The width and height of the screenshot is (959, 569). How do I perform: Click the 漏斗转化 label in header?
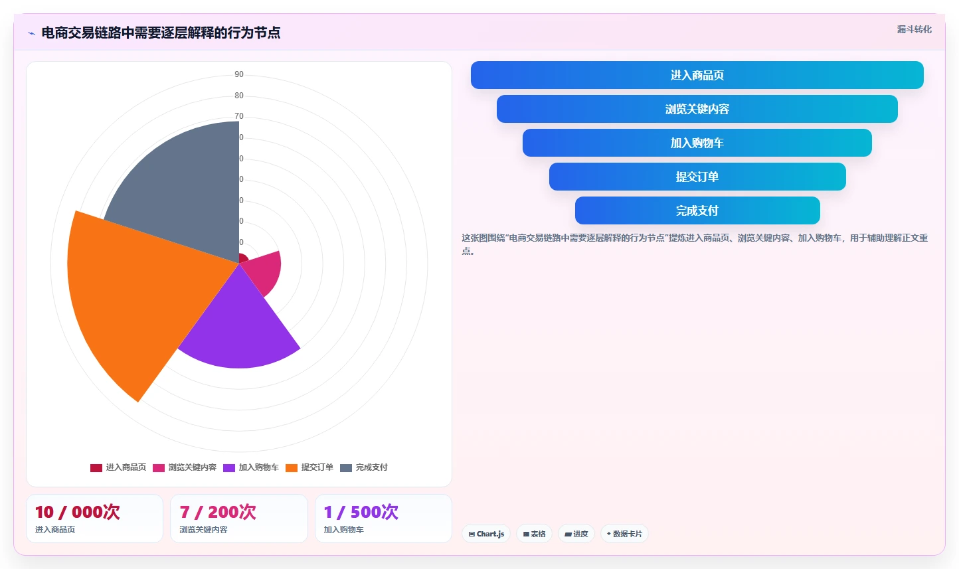point(915,29)
